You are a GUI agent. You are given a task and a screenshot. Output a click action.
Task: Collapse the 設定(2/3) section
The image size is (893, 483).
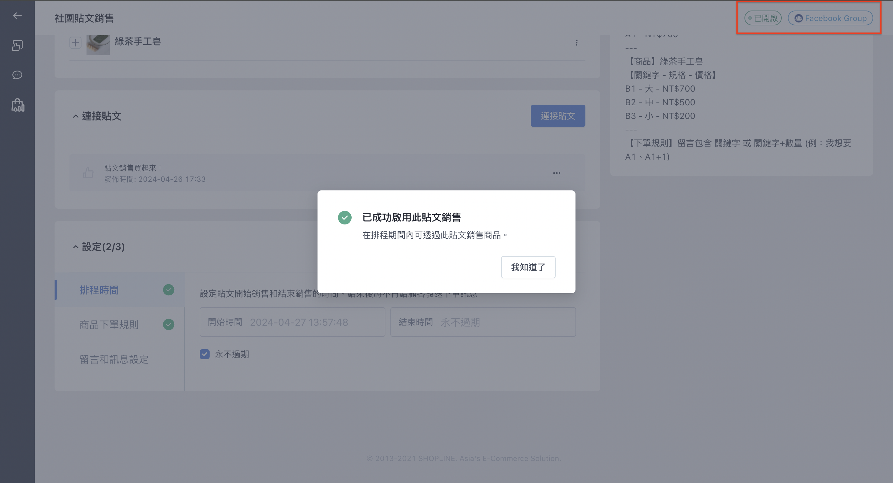[x=76, y=247]
